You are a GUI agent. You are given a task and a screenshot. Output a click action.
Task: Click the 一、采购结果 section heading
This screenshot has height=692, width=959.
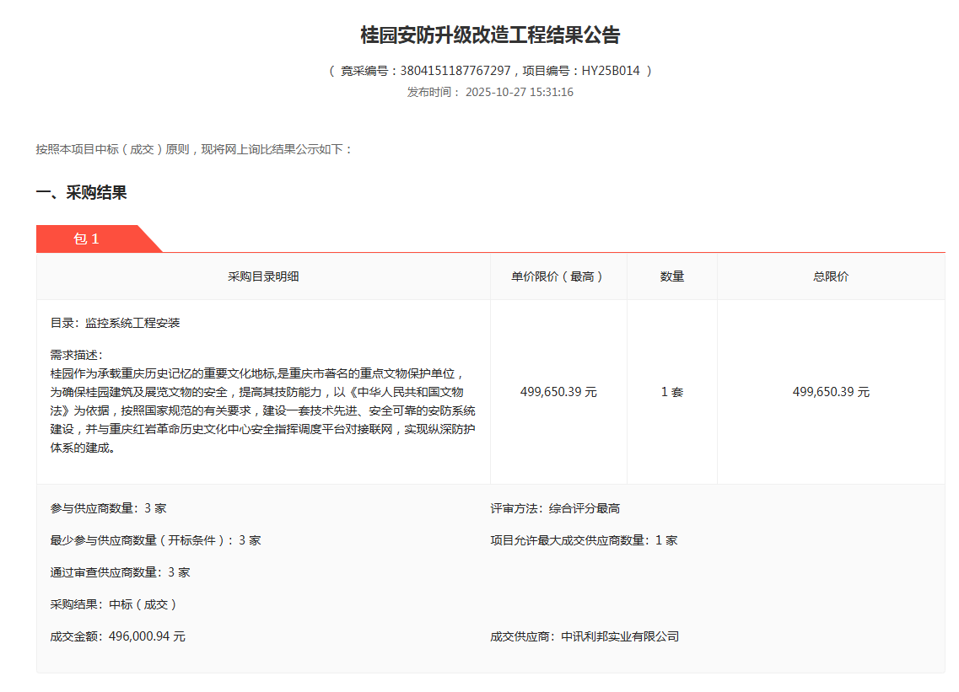[x=82, y=193]
